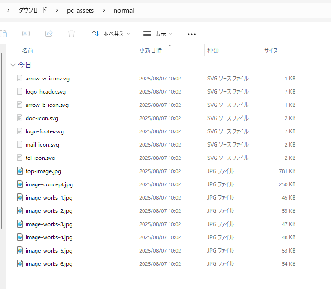Screen dimensions: 331x289
Task: Click the image-works-5.jpg file icon
Action: click(20, 251)
